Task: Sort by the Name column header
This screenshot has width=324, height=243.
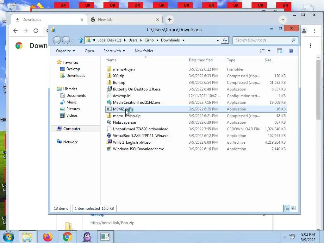Action: (x=111, y=60)
